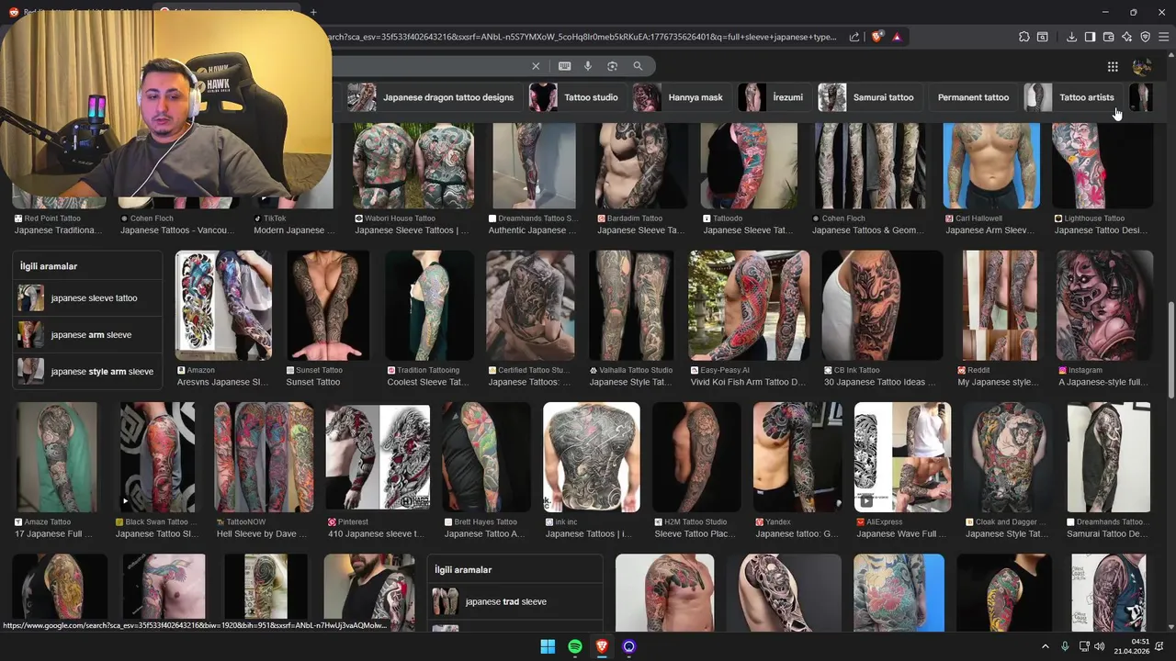This screenshot has height=661, width=1176.
Task: Click Brave browser taskbar icon
Action: [602, 646]
